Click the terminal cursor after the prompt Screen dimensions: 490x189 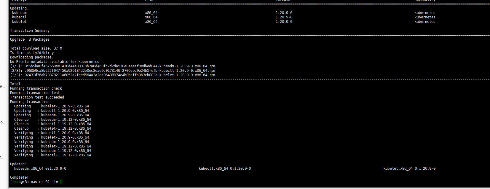coord(61,182)
